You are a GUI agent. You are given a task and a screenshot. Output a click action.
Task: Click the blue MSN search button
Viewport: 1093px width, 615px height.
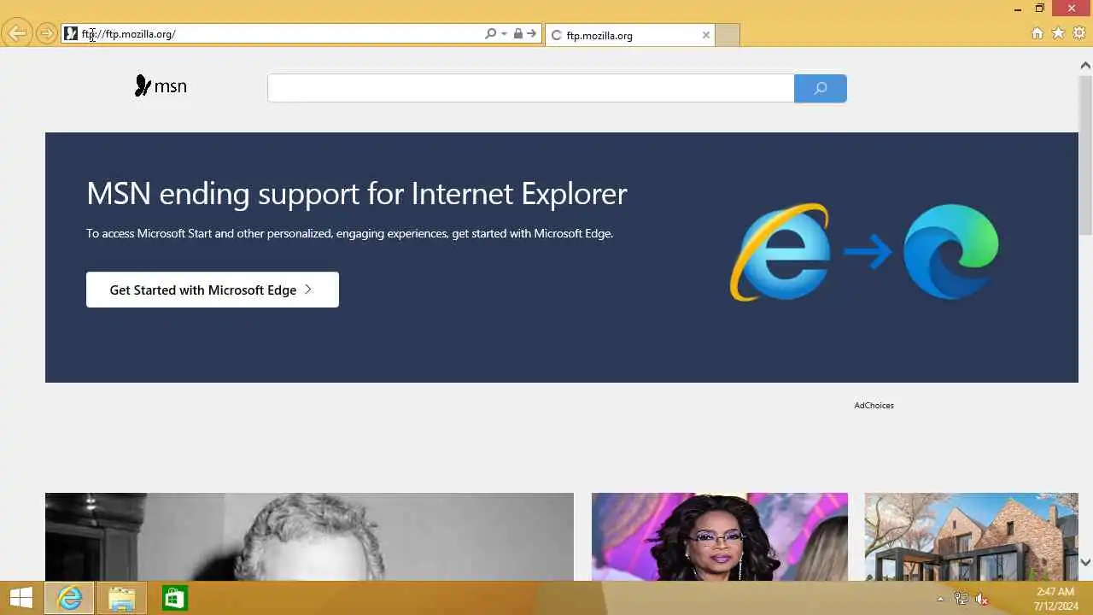[820, 88]
